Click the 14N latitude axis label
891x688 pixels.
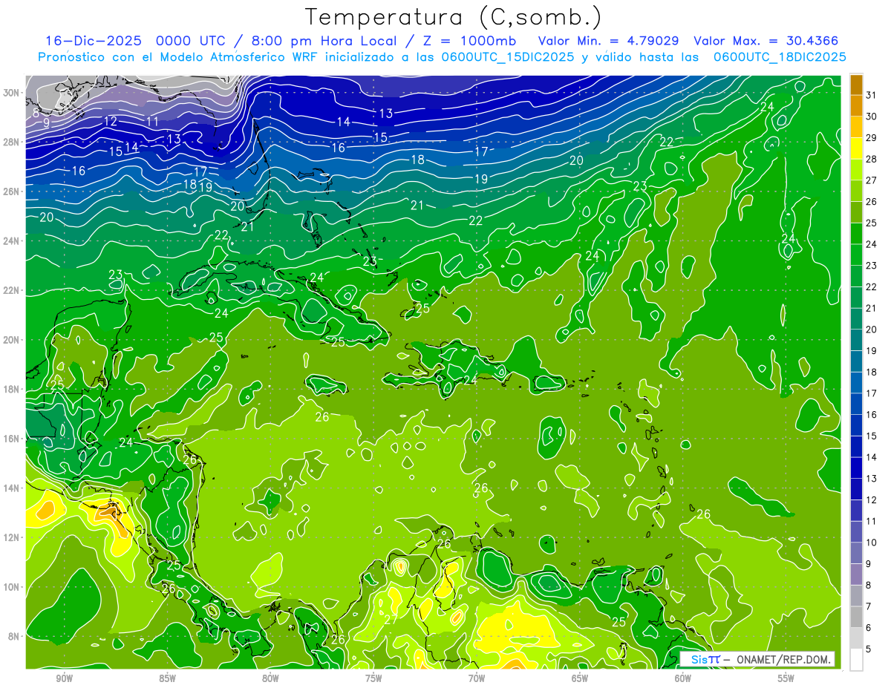point(12,488)
